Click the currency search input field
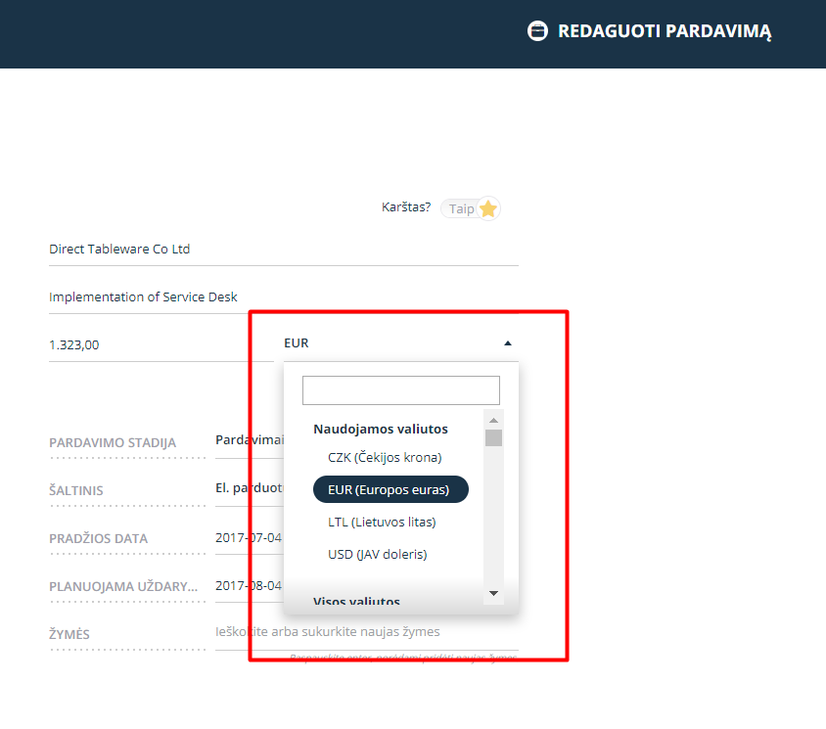The image size is (826, 729). coord(401,390)
